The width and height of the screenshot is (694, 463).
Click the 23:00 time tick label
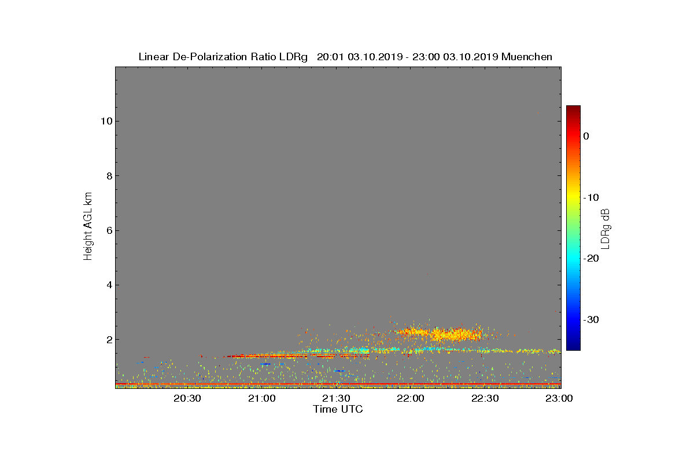click(560, 399)
